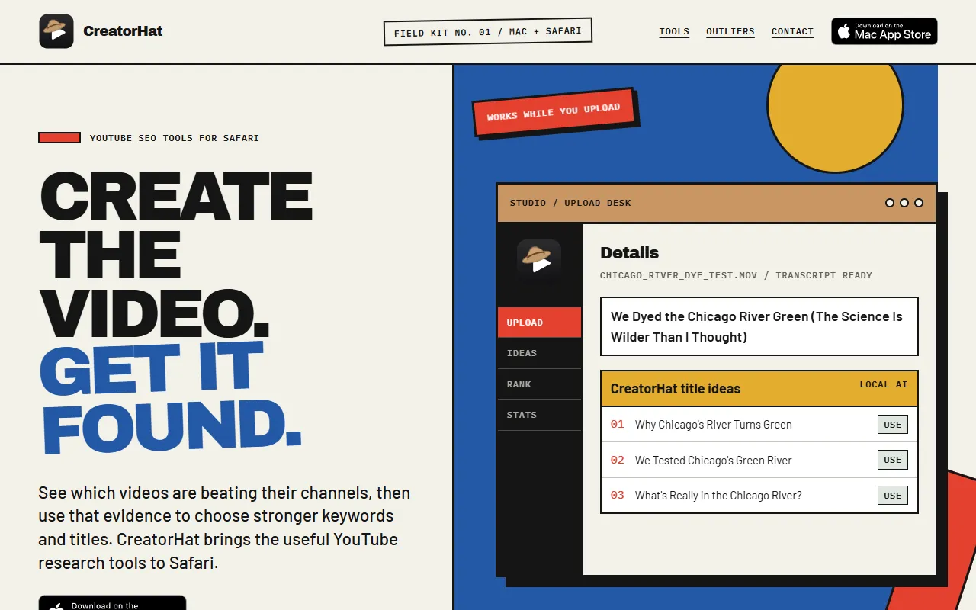Click the CreatorHat hat logo in header
The height and width of the screenshot is (610, 976).
(56, 31)
